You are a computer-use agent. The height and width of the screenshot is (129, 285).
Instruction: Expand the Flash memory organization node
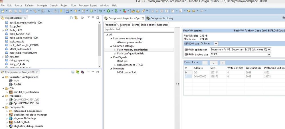(x=115, y=50)
